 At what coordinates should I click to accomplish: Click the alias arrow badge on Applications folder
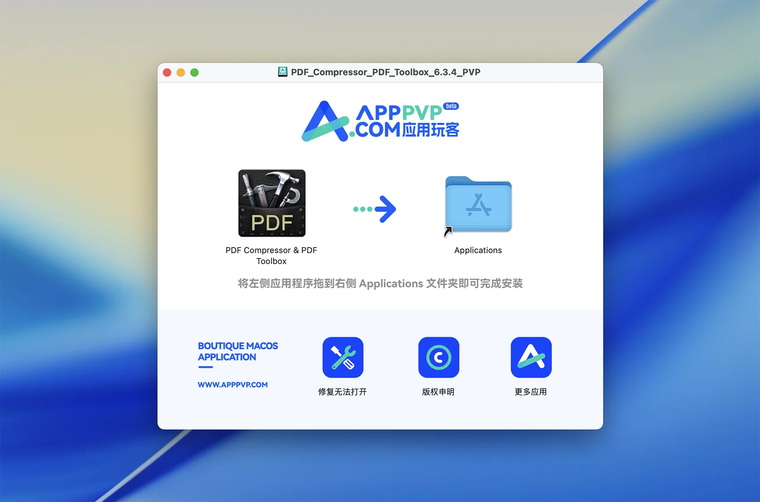click(x=448, y=231)
